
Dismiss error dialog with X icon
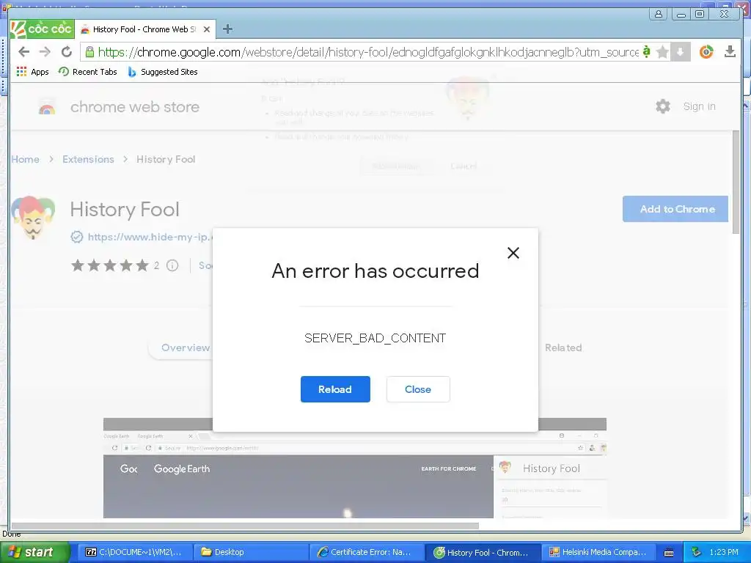pos(513,253)
